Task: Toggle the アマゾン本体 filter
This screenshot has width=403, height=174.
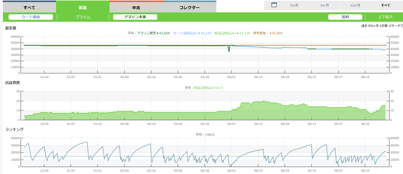Action: point(135,17)
